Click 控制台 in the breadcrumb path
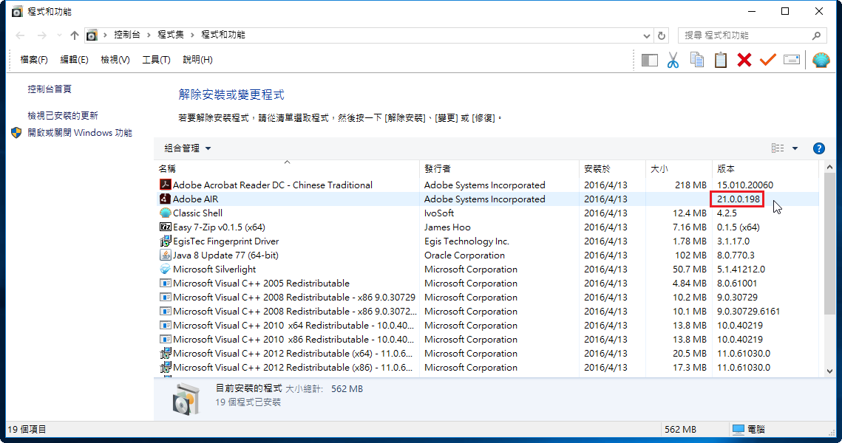842x443 pixels. pos(126,35)
